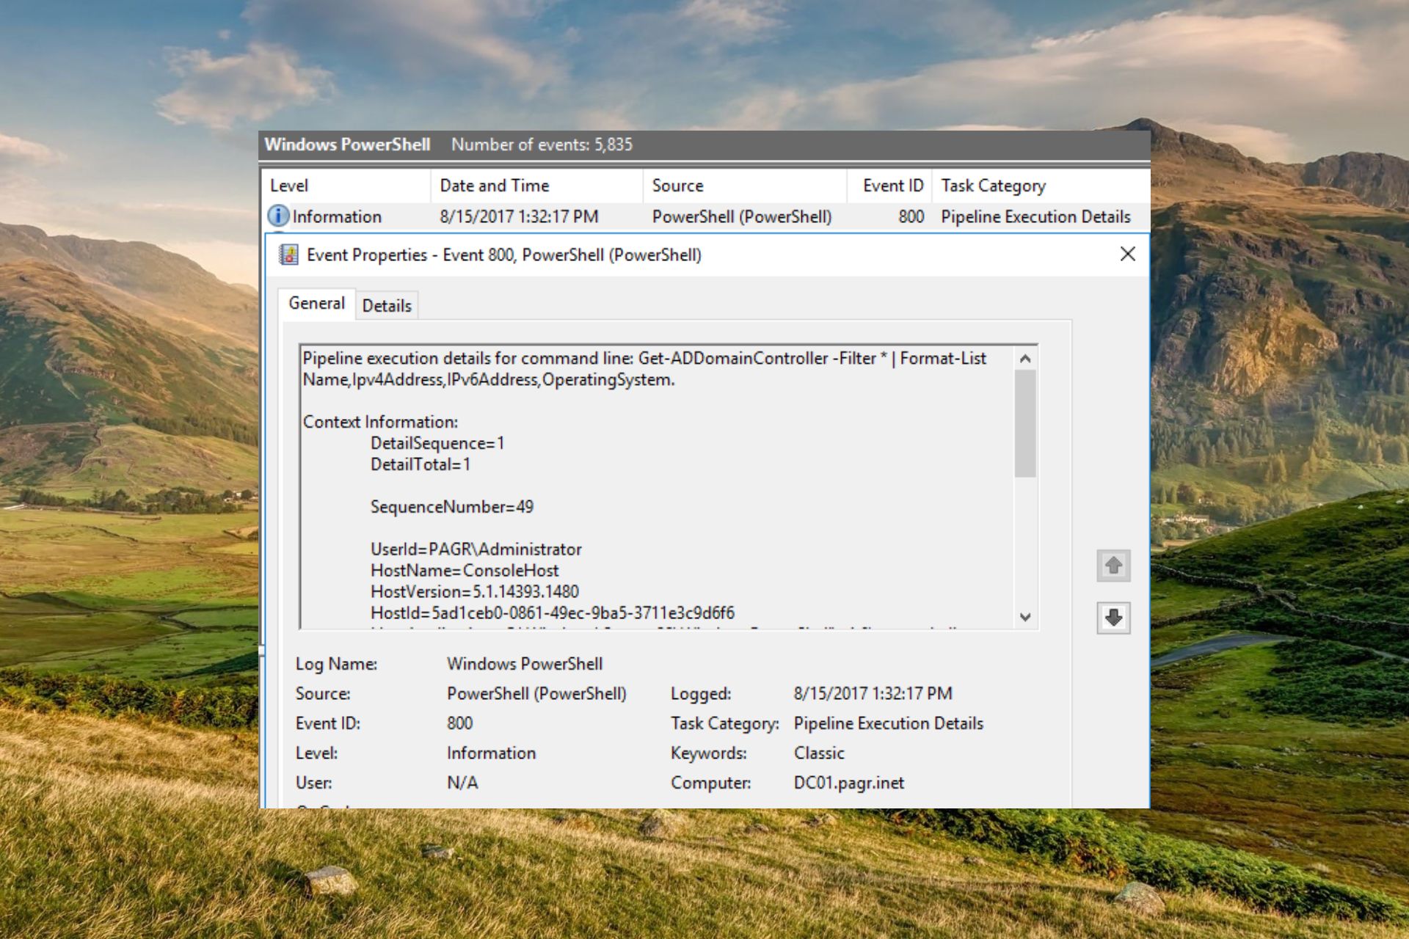This screenshot has width=1409, height=939.
Task: Click the Task Category value in properties
Action: [888, 723]
